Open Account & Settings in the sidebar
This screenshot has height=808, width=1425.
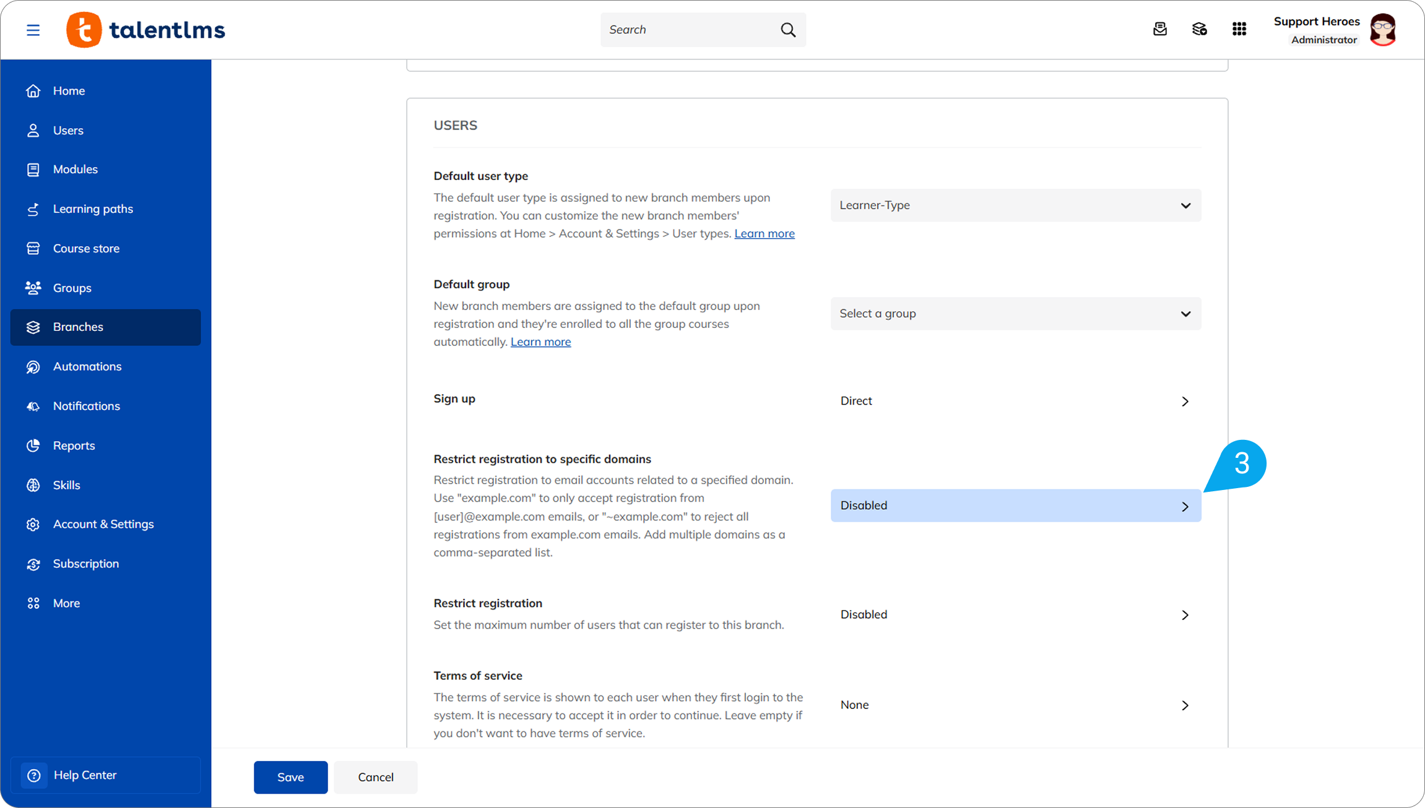(x=106, y=525)
